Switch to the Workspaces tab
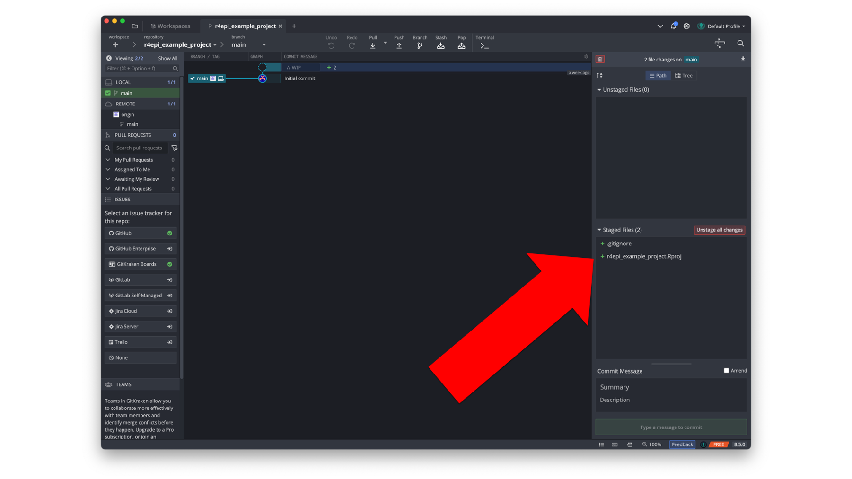The height and width of the screenshot is (479, 852). tap(170, 26)
